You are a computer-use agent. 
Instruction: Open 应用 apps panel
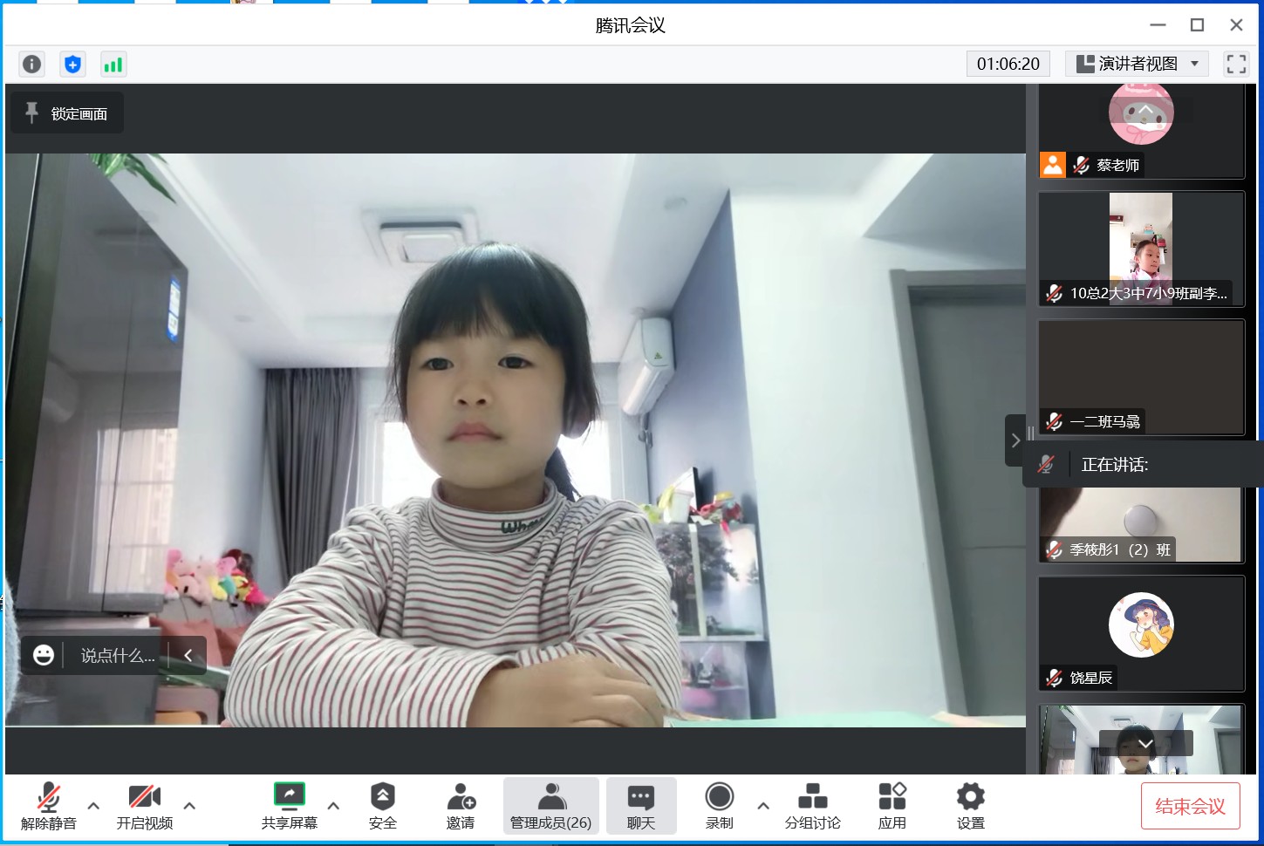click(892, 806)
